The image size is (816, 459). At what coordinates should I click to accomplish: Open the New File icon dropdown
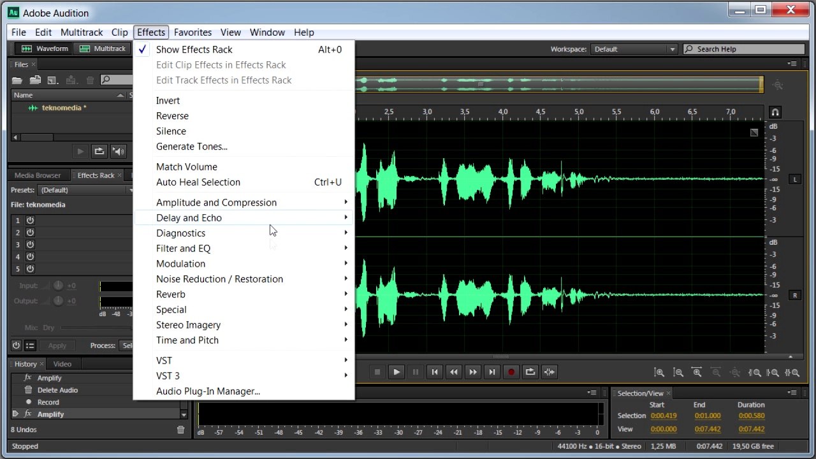pyautogui.click(x=54, y=80)
